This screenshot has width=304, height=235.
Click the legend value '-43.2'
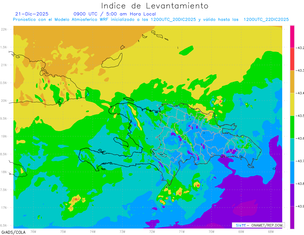[x=300, y=48]
